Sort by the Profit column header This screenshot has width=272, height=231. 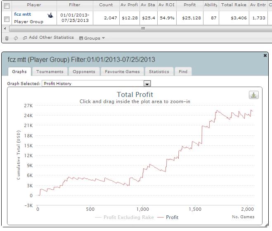coord(189,5)
